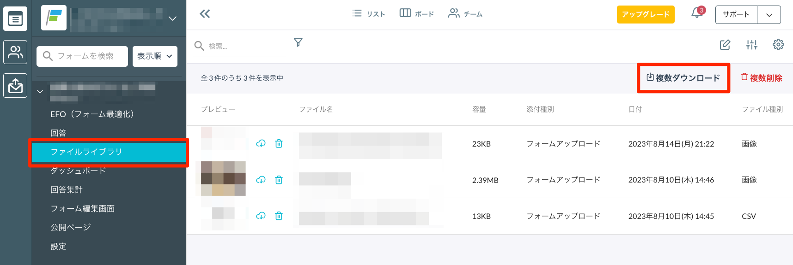
Task: Open the 表示順 sort dropdown
Action: click(155, 56)
